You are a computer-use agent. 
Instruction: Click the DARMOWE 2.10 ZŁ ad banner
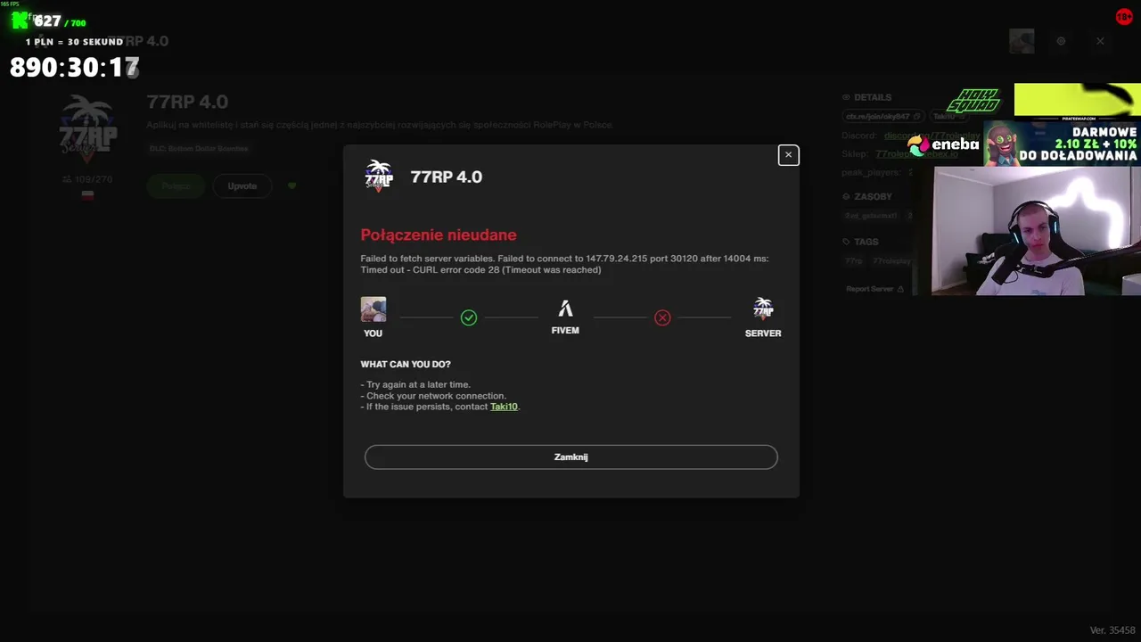coord(1062,144)
